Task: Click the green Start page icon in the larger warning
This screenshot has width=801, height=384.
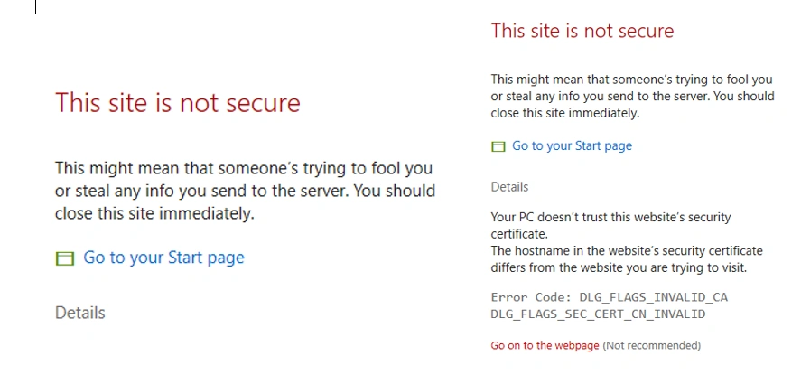Action: point(63,258)
